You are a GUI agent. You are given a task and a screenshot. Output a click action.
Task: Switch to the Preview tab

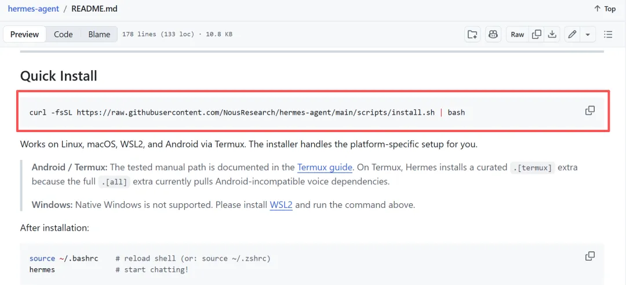(x=24, y=34)
